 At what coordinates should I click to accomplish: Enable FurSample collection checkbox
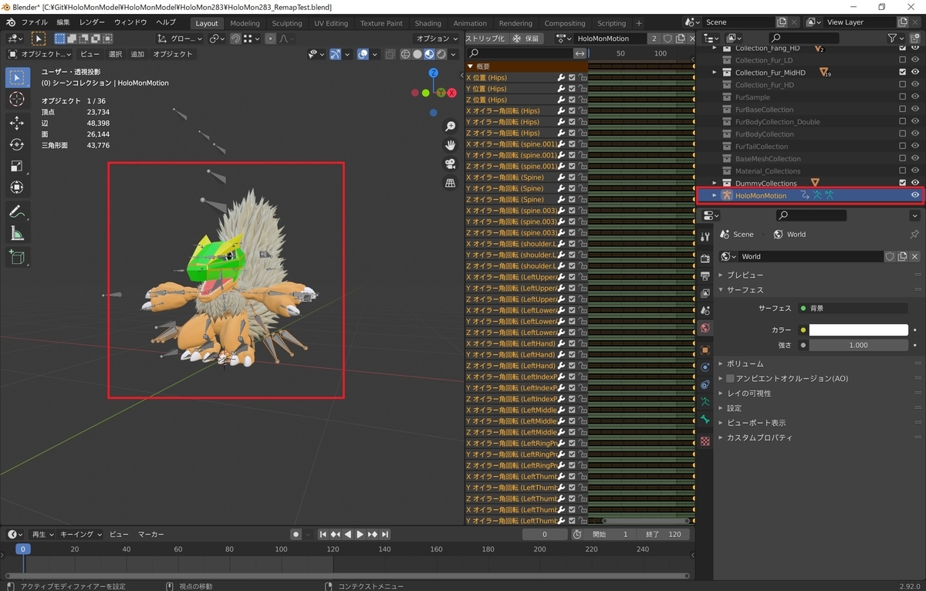click(x=902, y=97)
